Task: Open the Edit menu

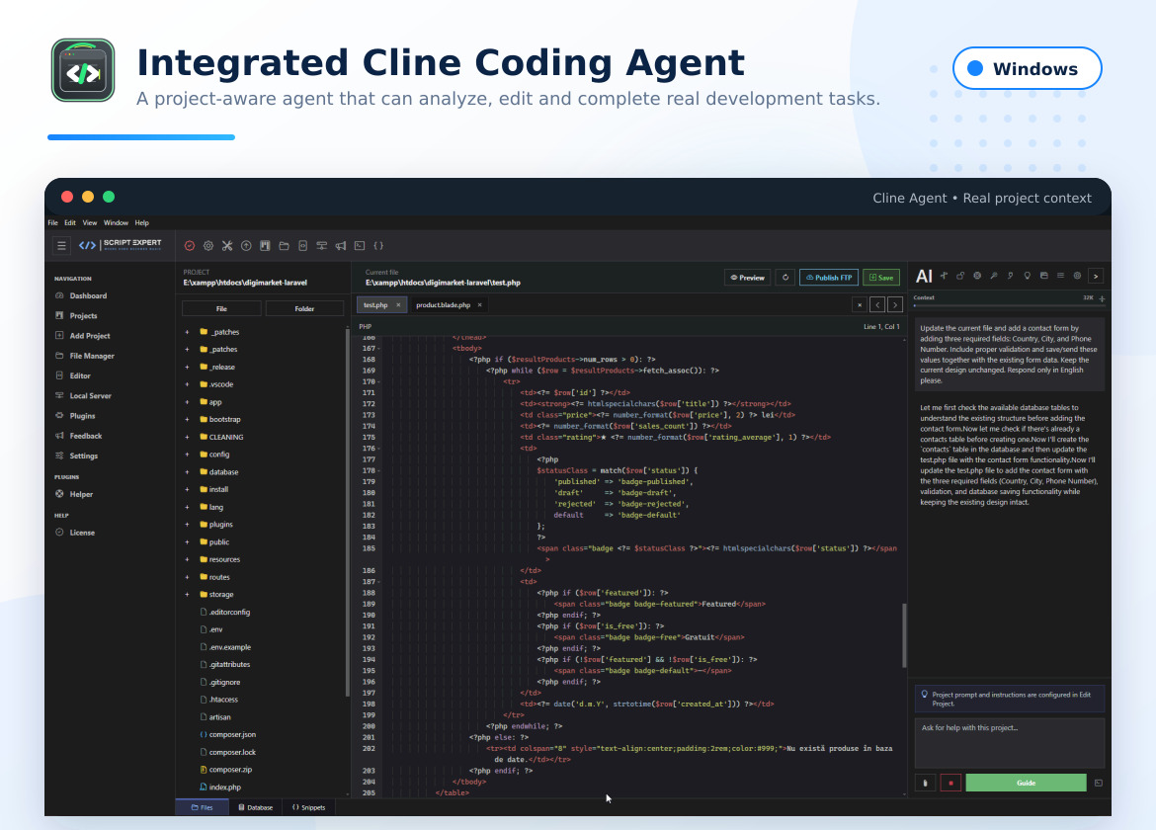Action: (x=70, y=222)
